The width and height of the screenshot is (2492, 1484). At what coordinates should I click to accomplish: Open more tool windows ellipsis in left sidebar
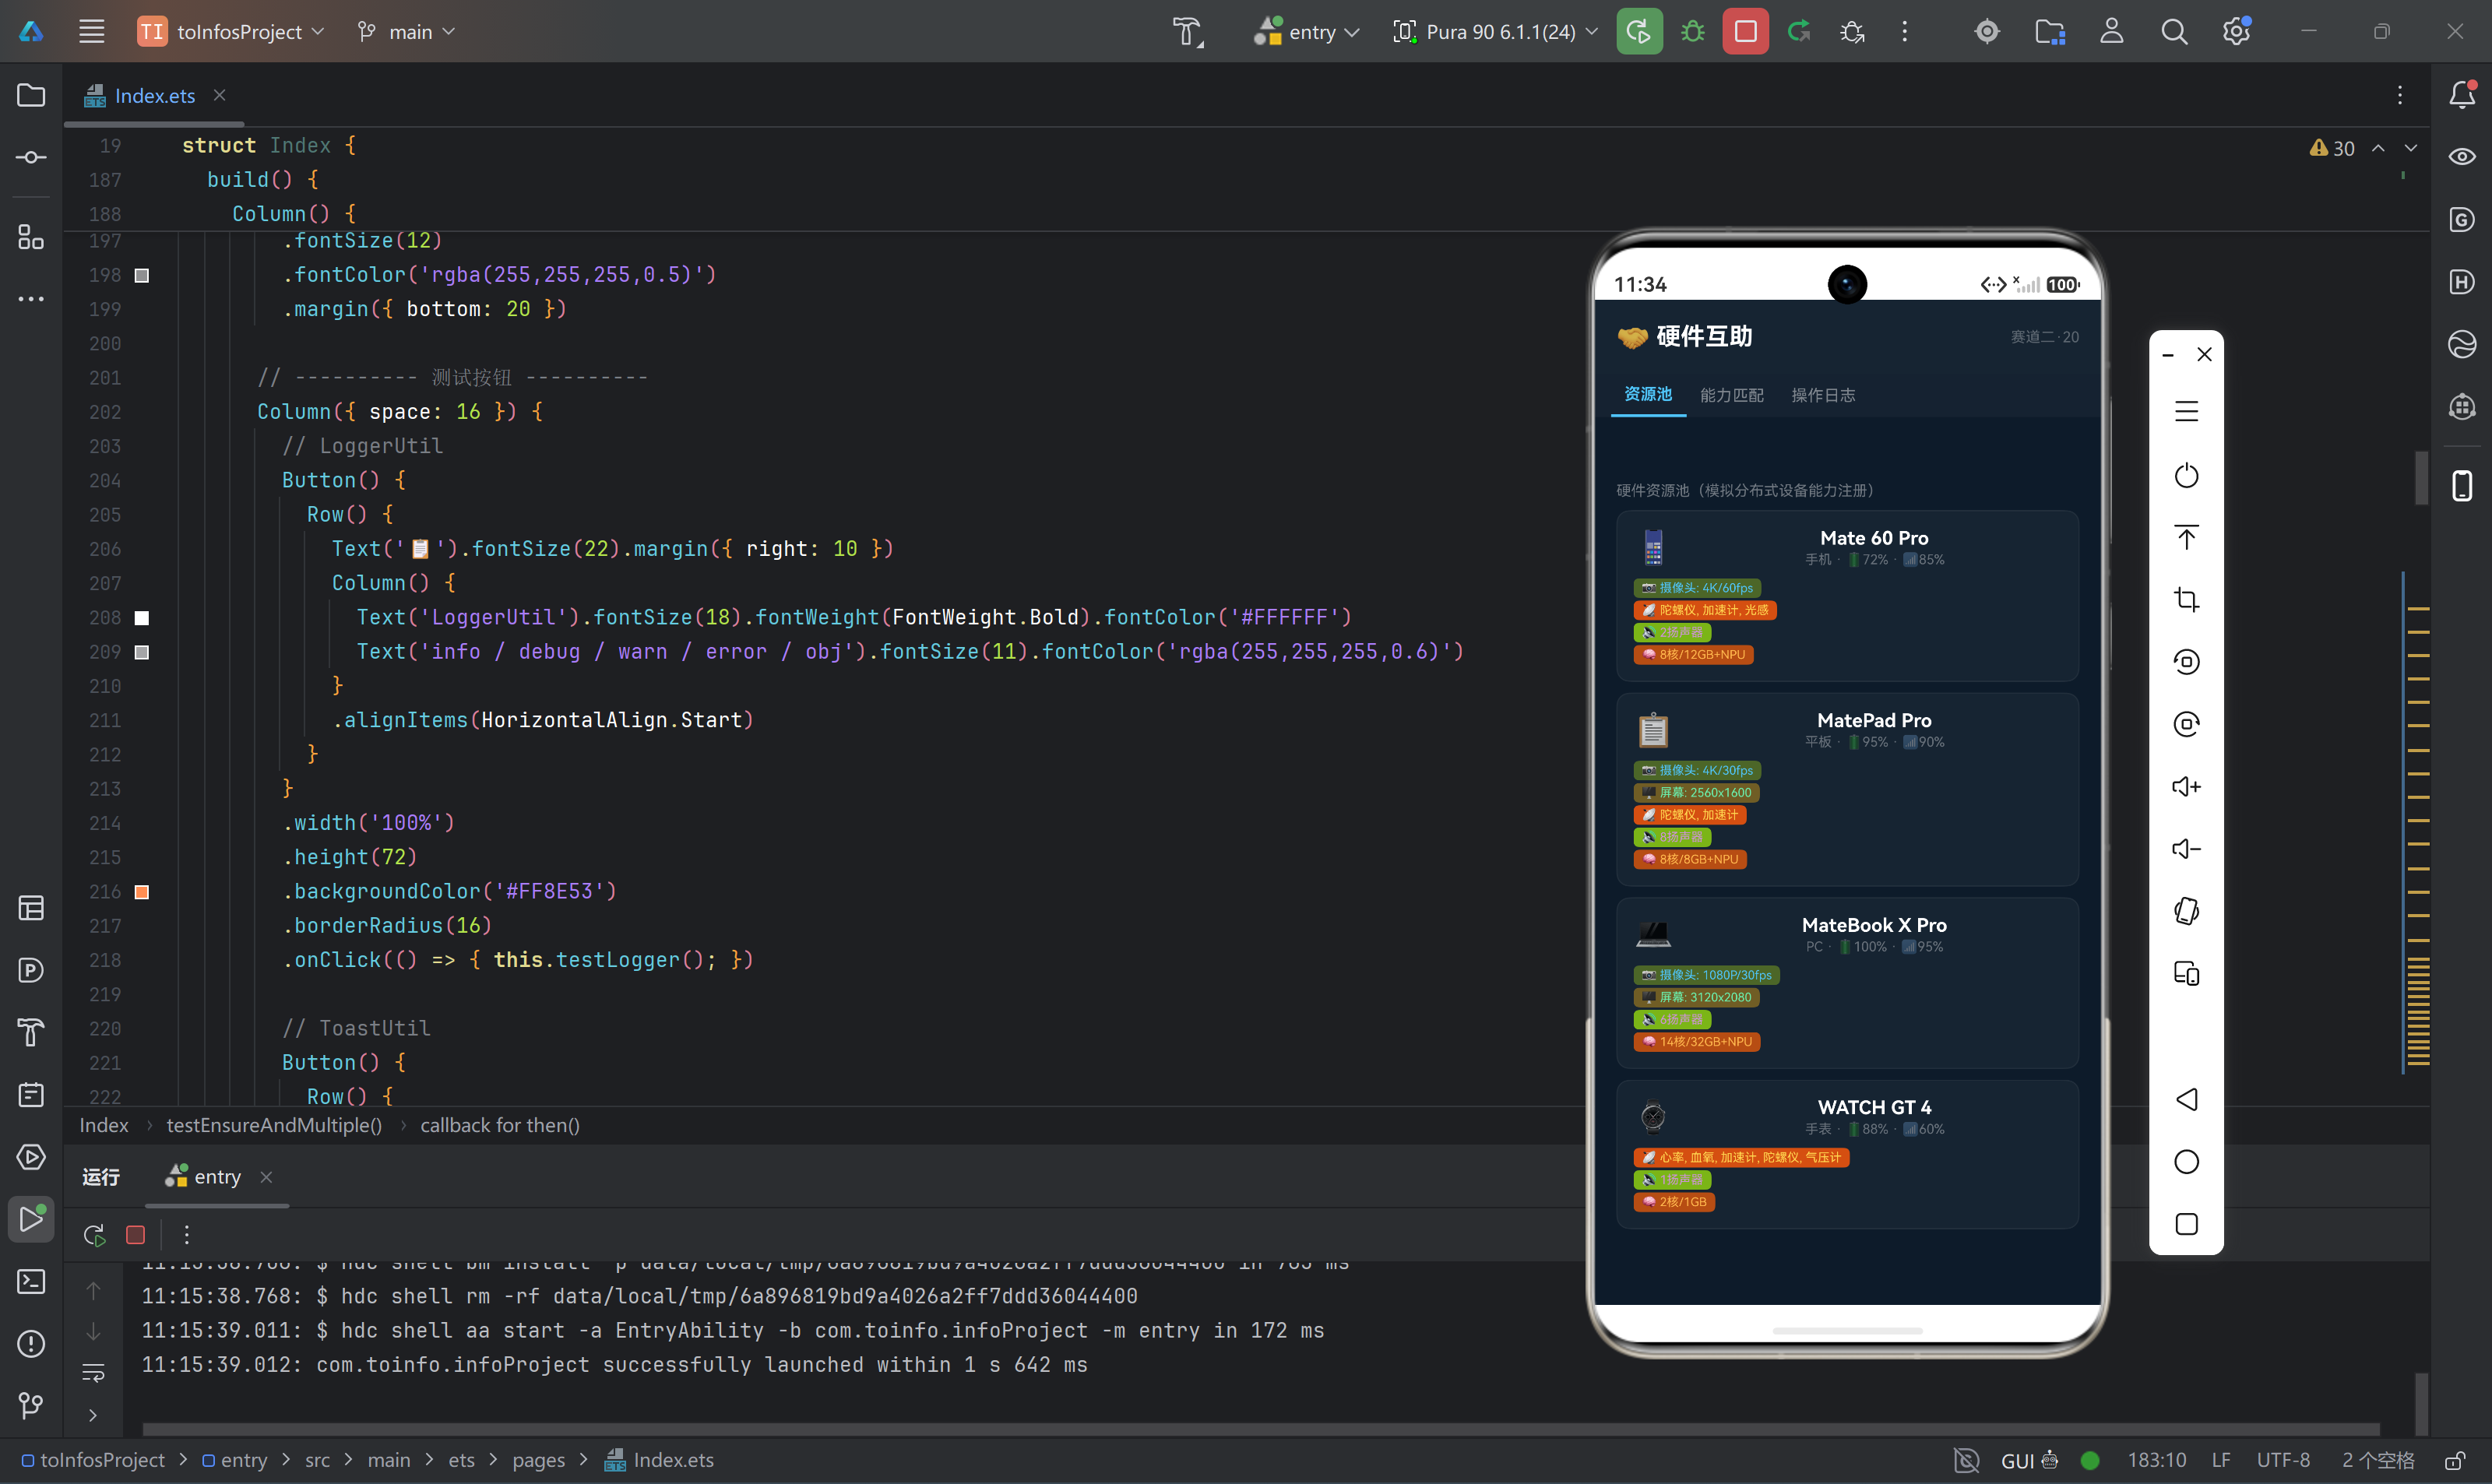tap(31, 299)
